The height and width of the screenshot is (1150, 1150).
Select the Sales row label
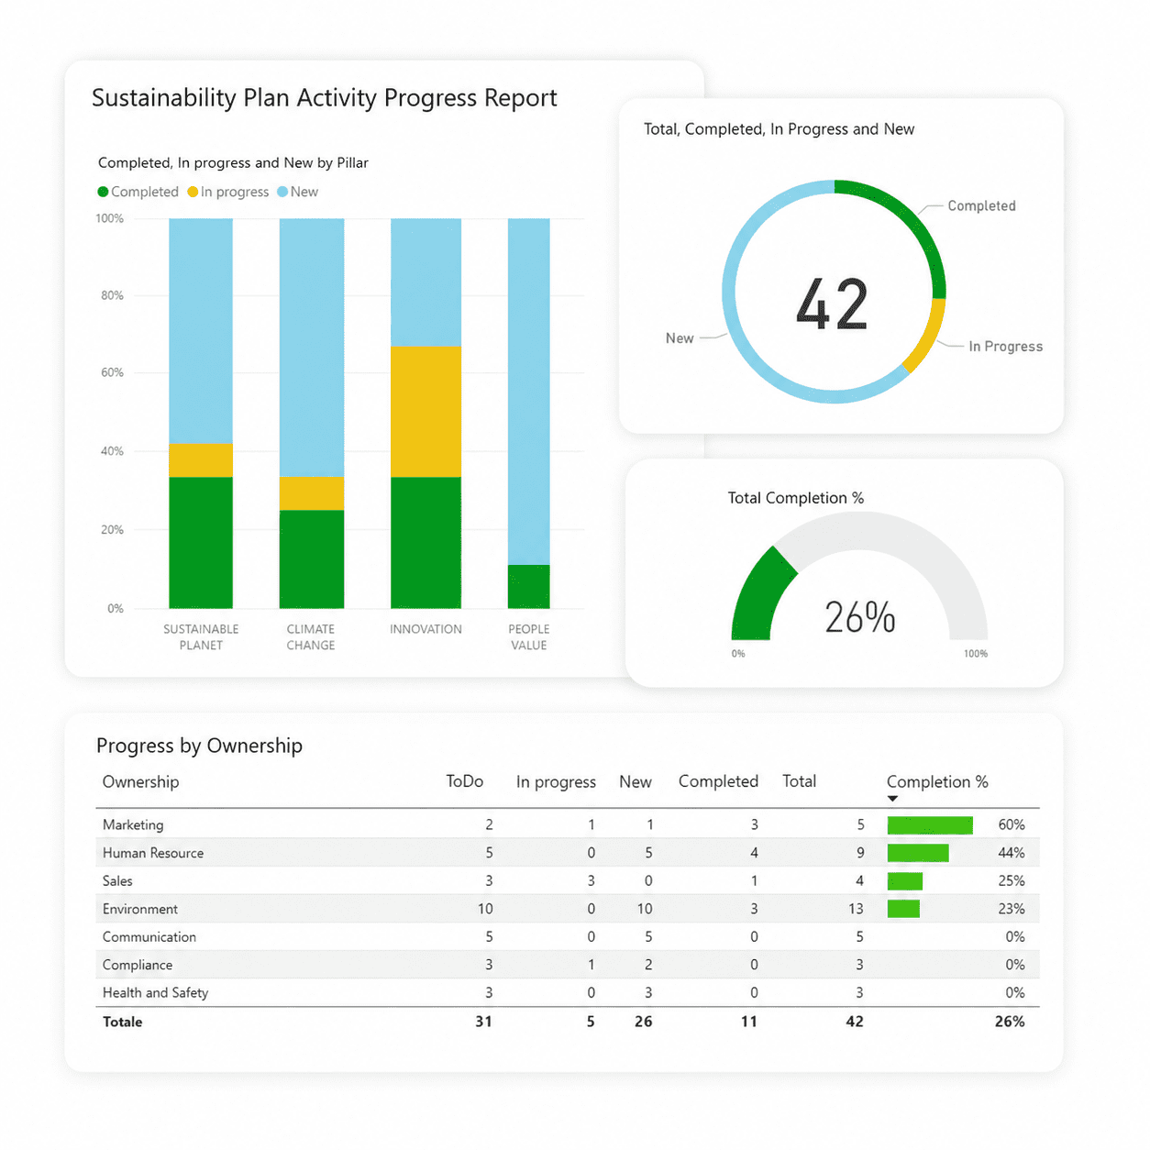tap(117, 880)
